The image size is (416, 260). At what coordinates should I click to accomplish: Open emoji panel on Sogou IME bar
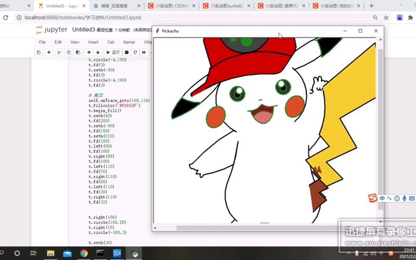(x=397, y=198)
